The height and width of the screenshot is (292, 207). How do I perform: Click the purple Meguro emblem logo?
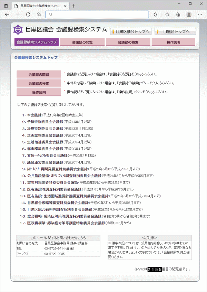tap(18, 30)
